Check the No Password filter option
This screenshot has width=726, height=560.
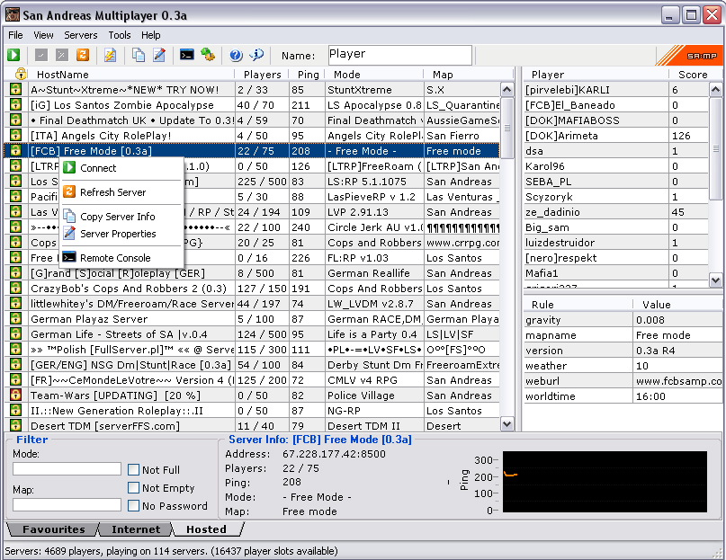(133, 506)
